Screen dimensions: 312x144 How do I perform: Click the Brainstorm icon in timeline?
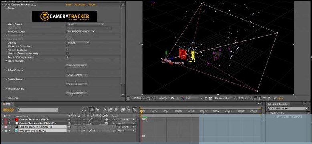tap(123, 110)
